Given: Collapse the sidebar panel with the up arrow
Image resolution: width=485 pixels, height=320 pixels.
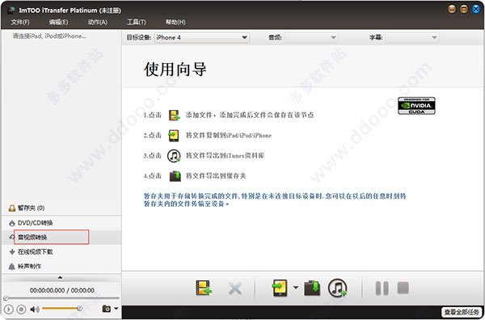Looking at the screenshot, I should [x=61, y=278].
